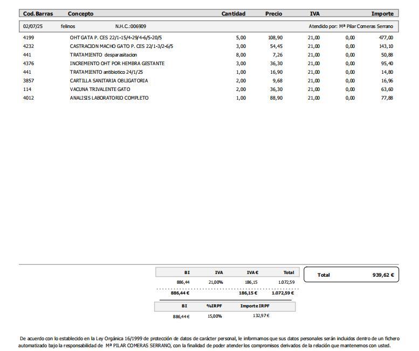Select amount '50,88'

click(387, 55)
